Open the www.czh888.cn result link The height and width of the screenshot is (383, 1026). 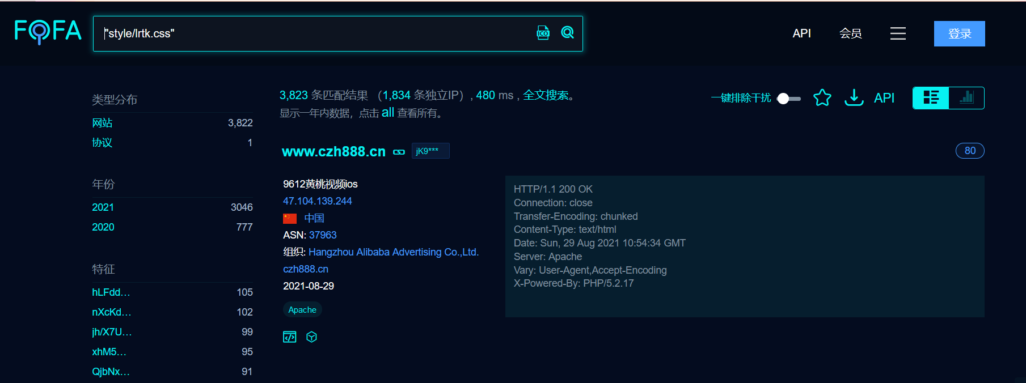pyautogui.click(x=333, y=152)
